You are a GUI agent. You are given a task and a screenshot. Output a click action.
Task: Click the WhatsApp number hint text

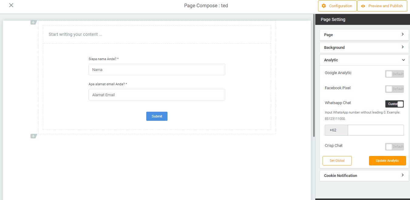362,115
